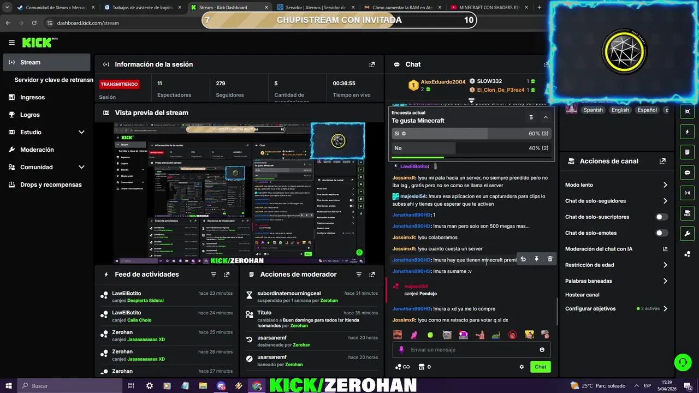Vote Si in the Minecraft poll
Viewport: 699px width, 393px height.
471,134
